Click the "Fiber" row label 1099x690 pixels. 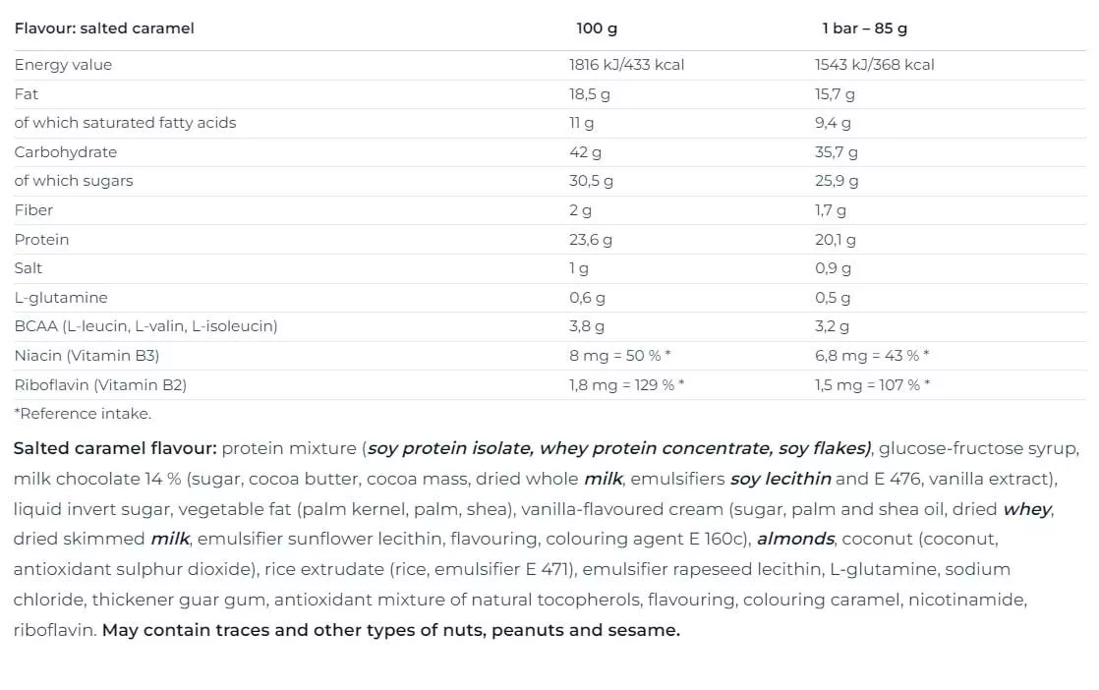click(33, 210)
